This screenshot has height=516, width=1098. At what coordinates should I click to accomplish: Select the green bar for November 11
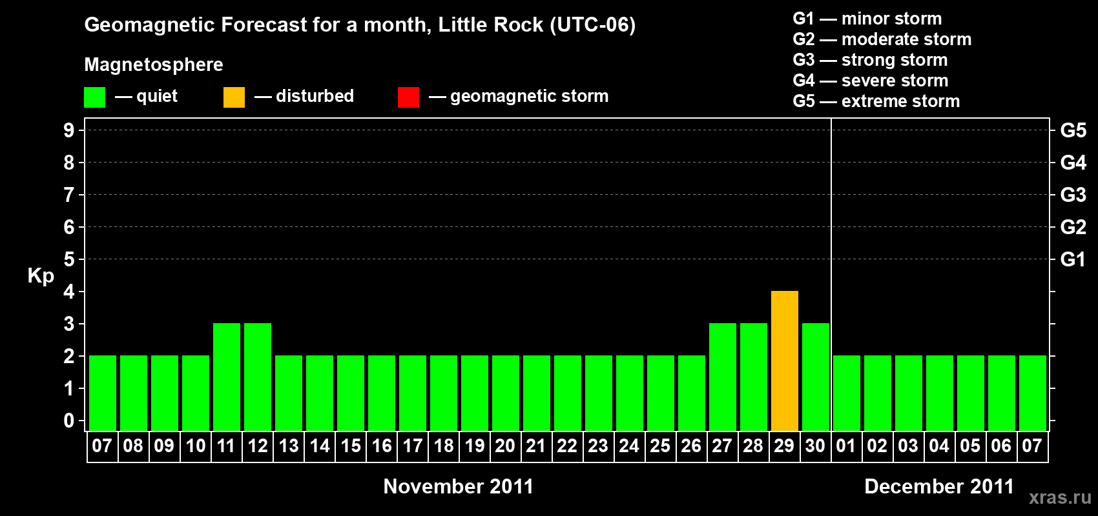(x=227, y=377)
